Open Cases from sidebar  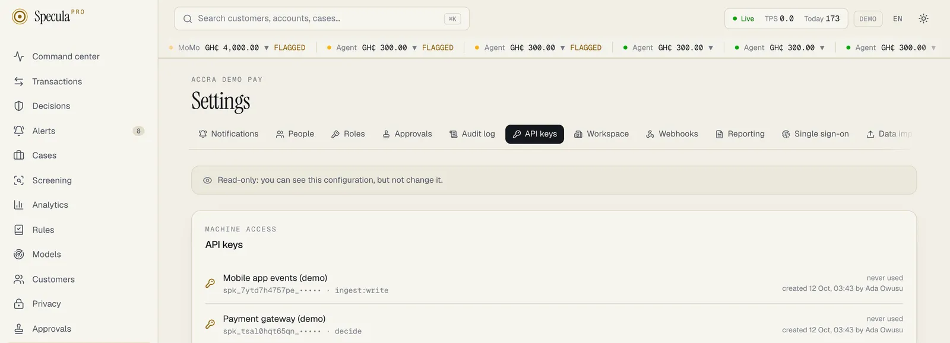pos(79,155)
